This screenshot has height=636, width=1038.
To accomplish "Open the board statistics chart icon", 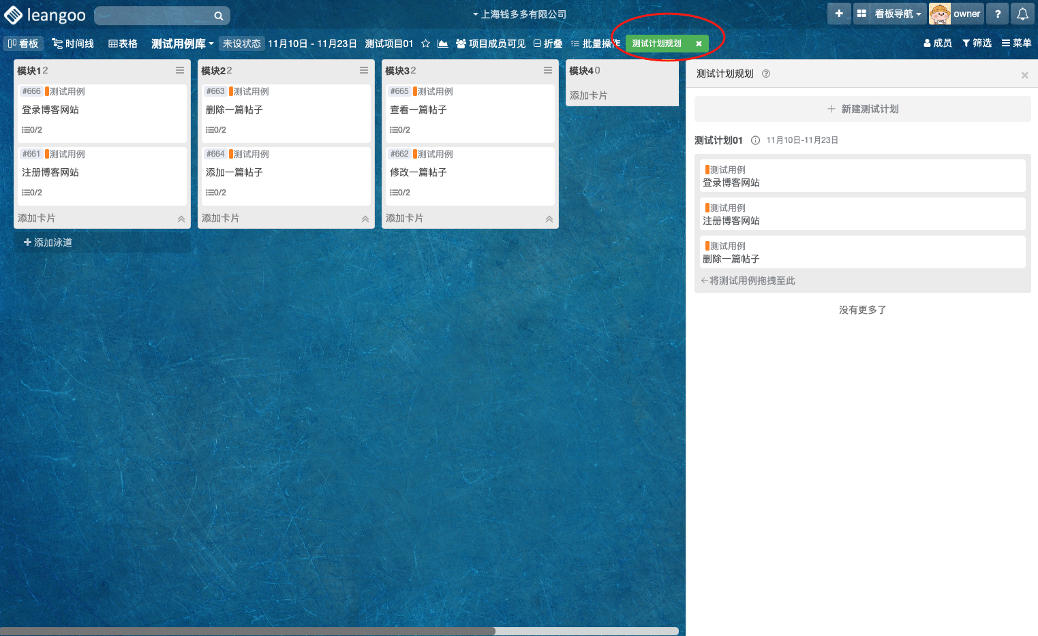I will coord(443,44).
